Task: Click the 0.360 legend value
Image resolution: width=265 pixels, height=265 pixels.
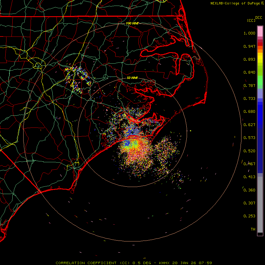Action: (x=249, y=190)
